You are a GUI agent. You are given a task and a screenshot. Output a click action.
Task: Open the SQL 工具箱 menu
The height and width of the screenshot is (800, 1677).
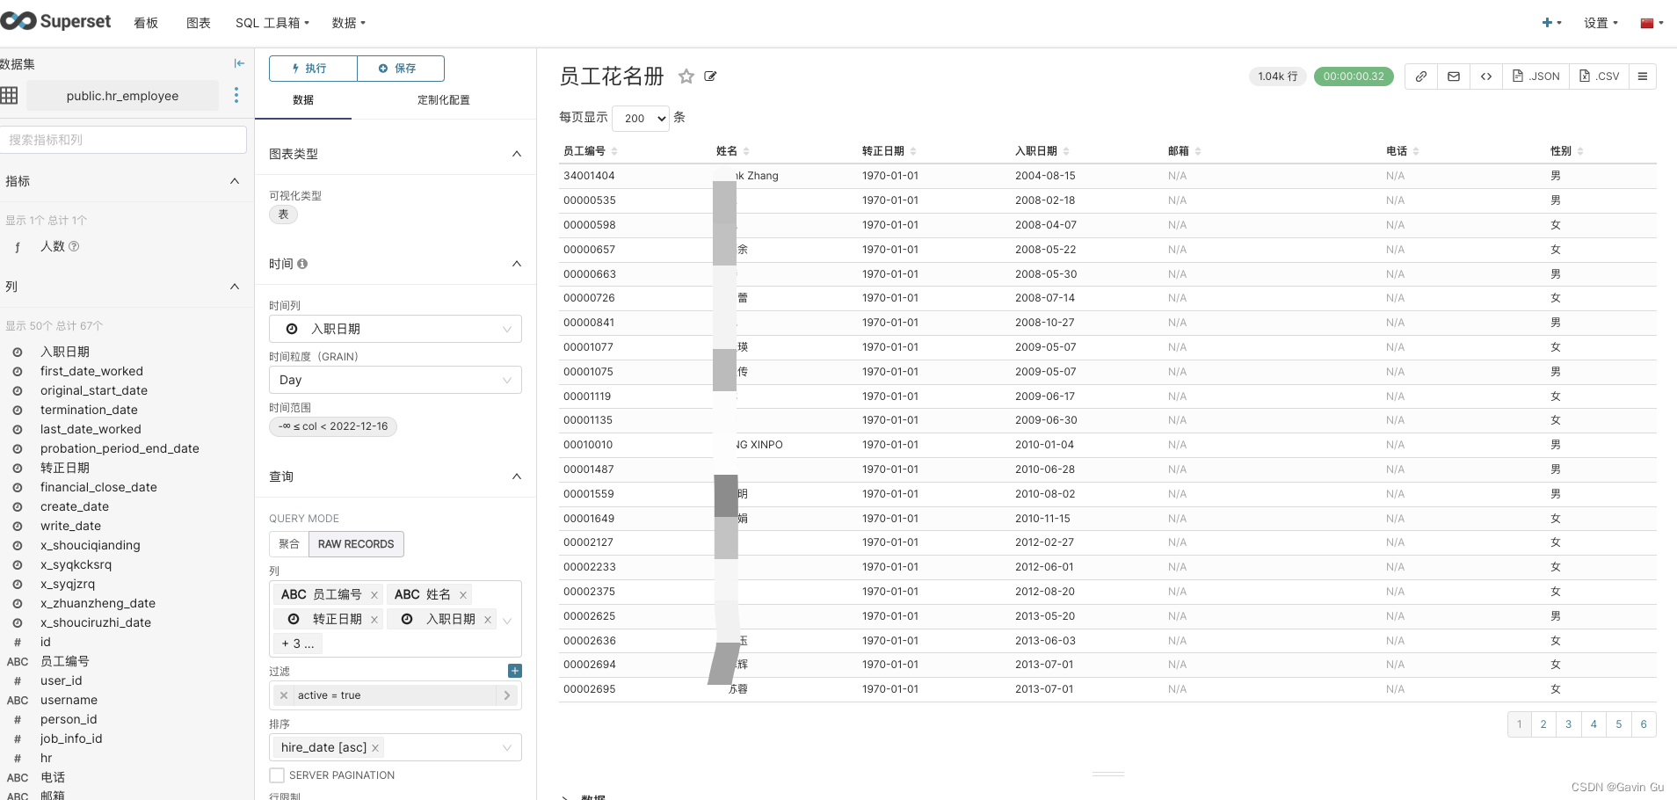[272, 23]
